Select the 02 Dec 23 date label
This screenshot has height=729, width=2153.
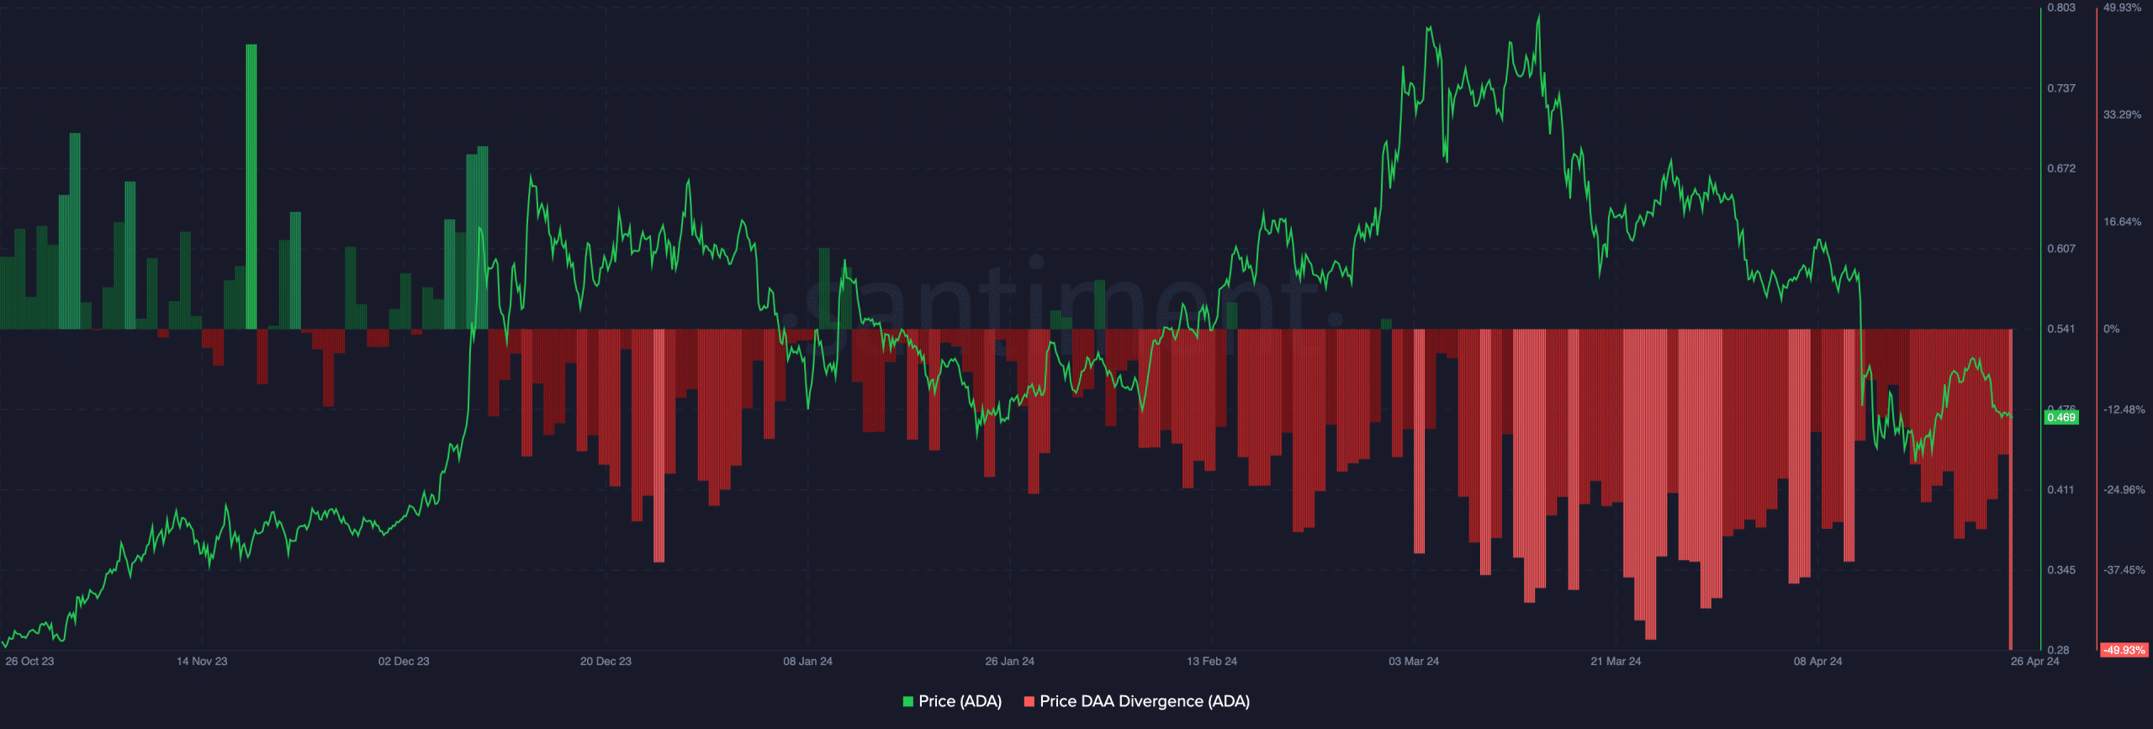[404, 662]
